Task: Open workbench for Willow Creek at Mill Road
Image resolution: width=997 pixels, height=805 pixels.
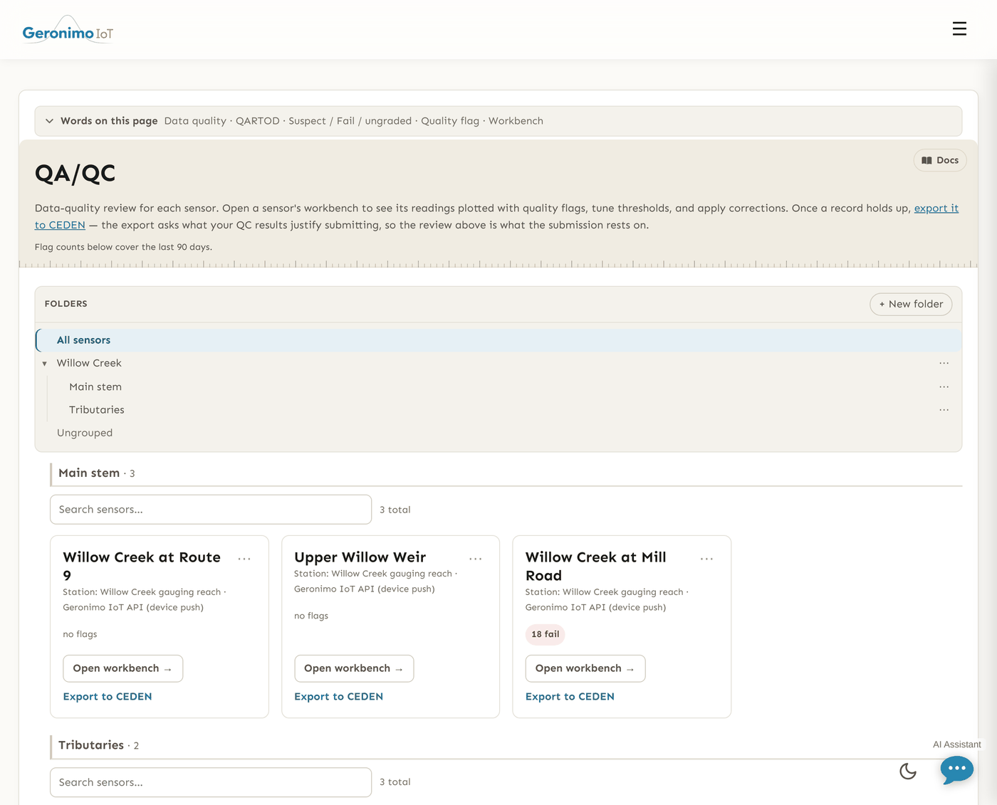Action: (585, 668)
